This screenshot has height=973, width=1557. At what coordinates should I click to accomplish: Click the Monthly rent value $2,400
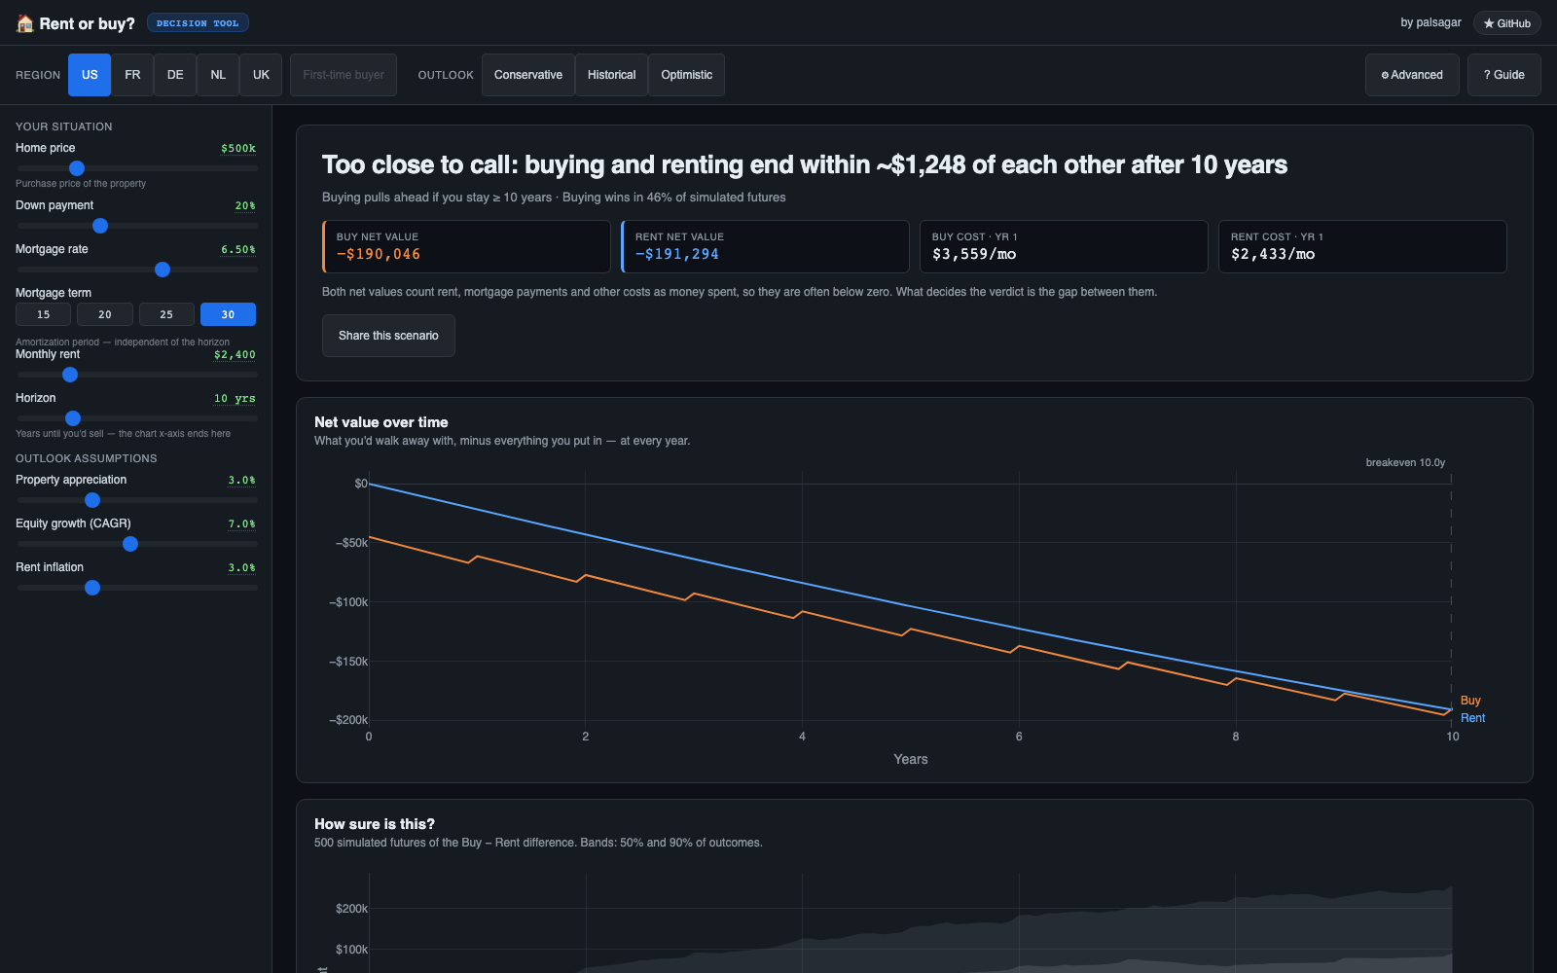coord(235,355)
